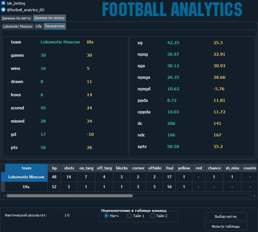Click the tab_betting VK link text

(x=16, y=3)
